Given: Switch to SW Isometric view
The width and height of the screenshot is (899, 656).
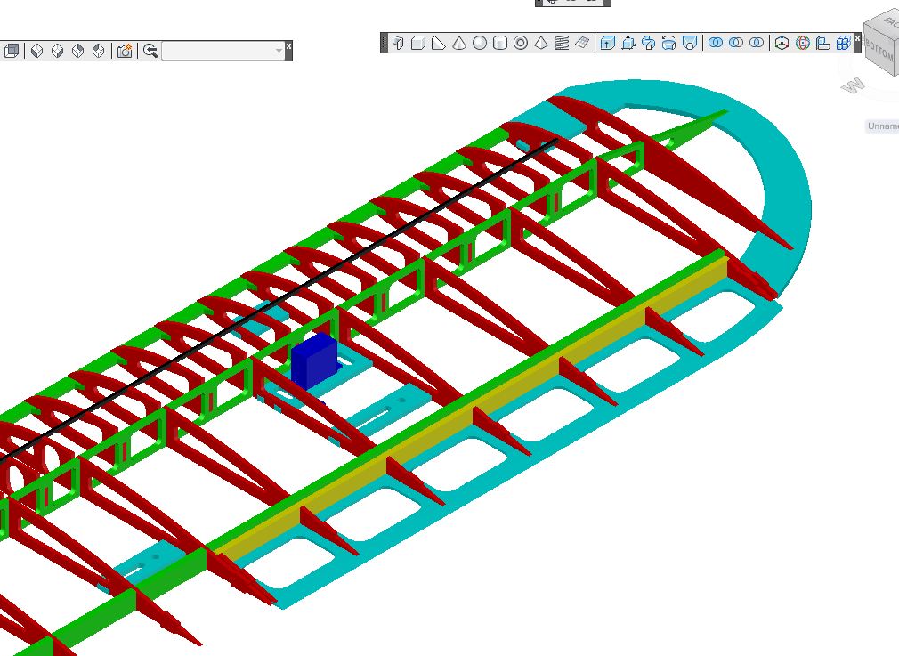Looking at the screenshot, I should point(37,51).
